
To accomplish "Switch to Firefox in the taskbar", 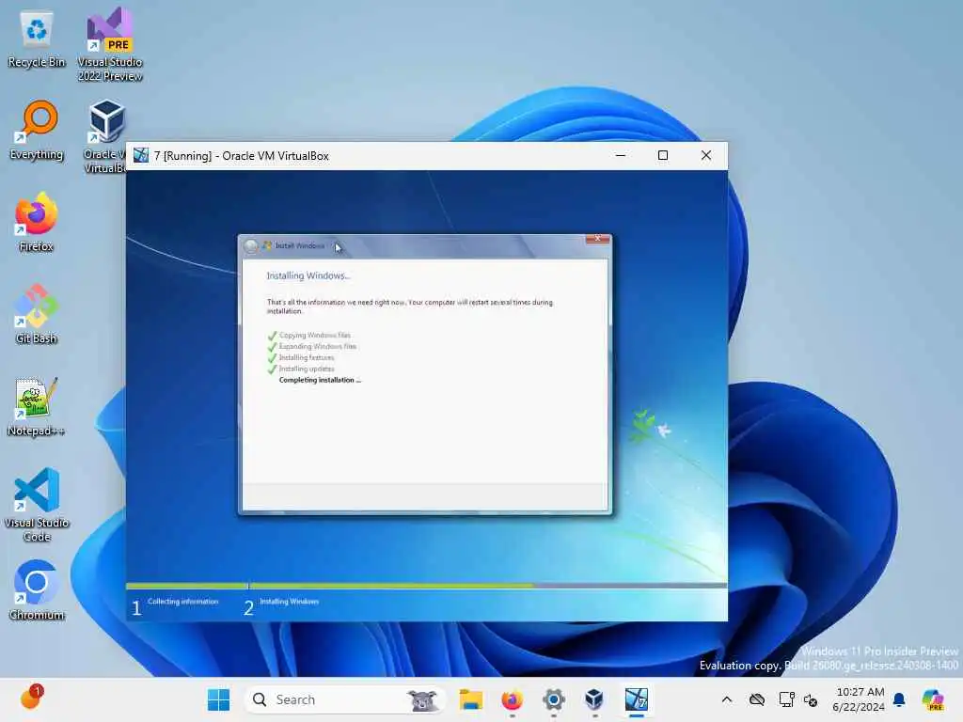I will (513, 699).
